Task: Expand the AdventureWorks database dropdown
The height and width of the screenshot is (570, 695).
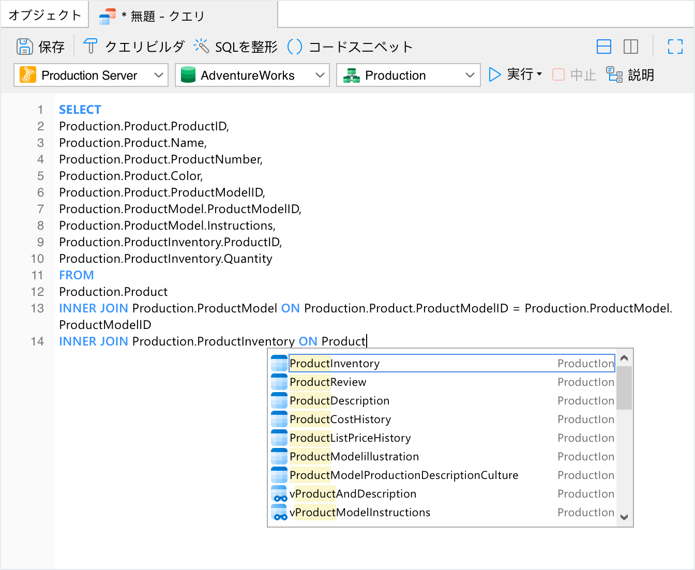Action: coord(252,75)
